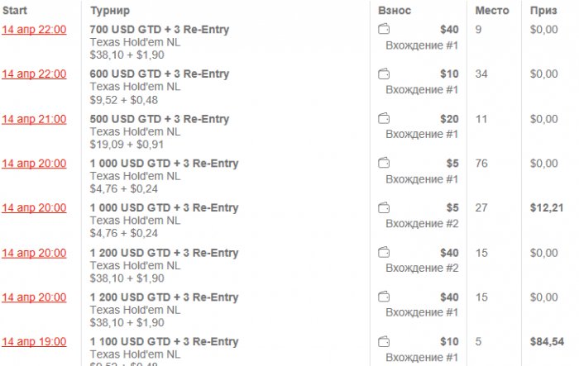Follow the 14 апр 19:00 date link
Screen dimensions: 579x366
tap(34, 342)
